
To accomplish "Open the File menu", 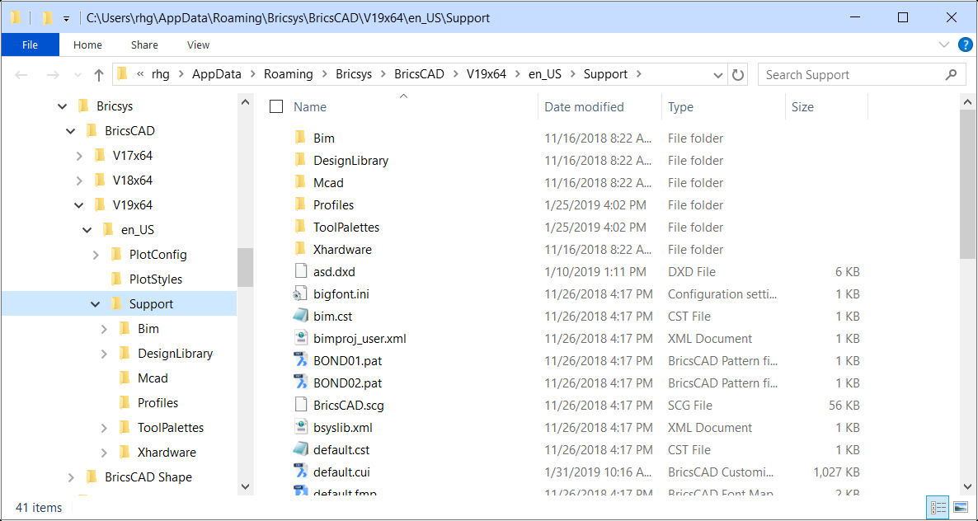I will [x=30, y=45].
